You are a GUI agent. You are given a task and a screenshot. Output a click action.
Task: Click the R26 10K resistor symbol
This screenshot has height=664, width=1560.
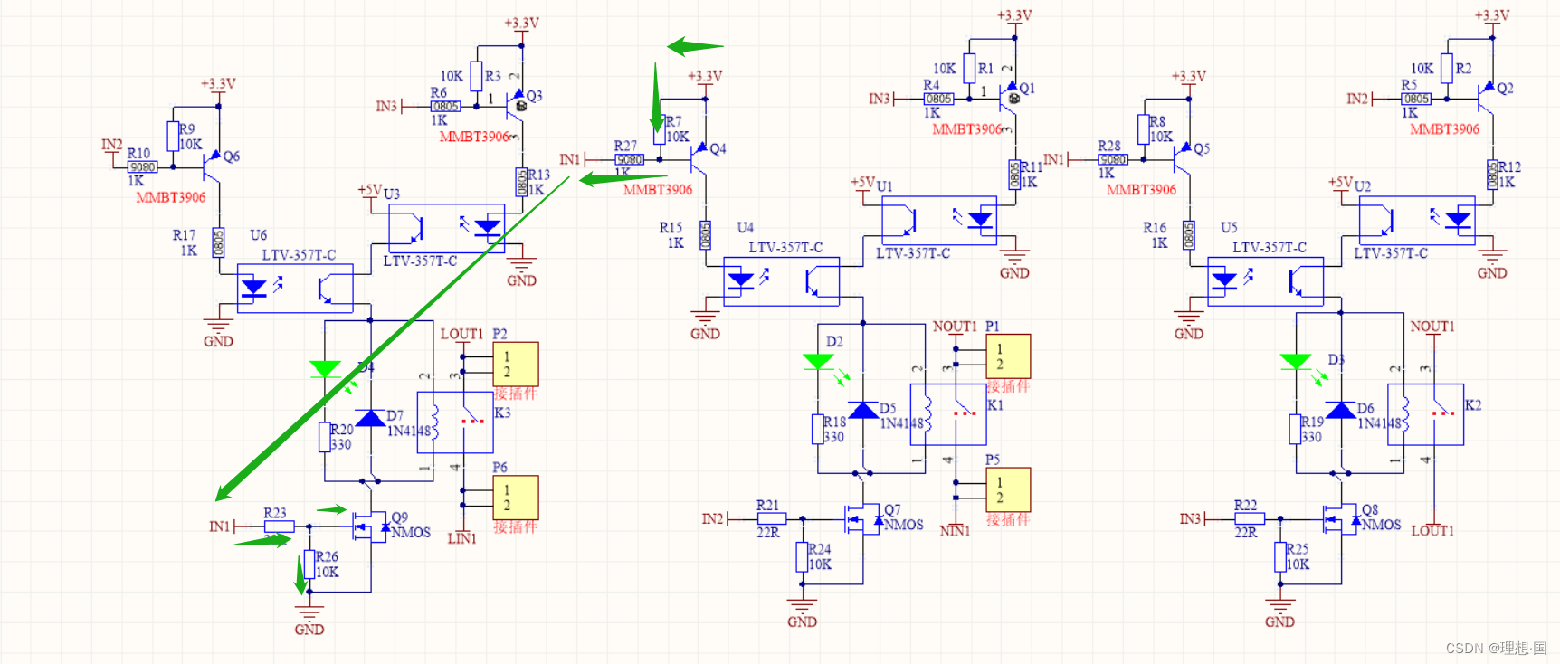tap(309, 564)
